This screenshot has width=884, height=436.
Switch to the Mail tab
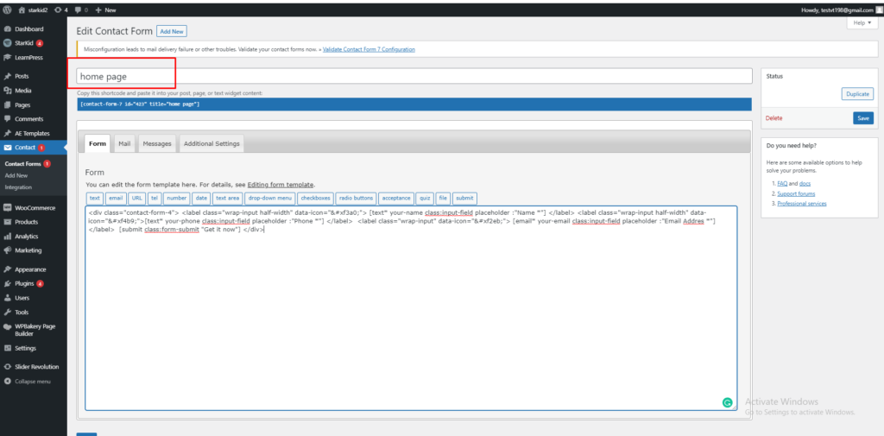(x=124, y=144)
